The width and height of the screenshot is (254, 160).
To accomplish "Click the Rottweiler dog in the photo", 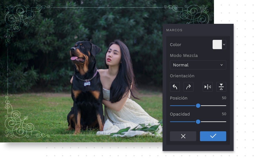I will tap(85, 88).
